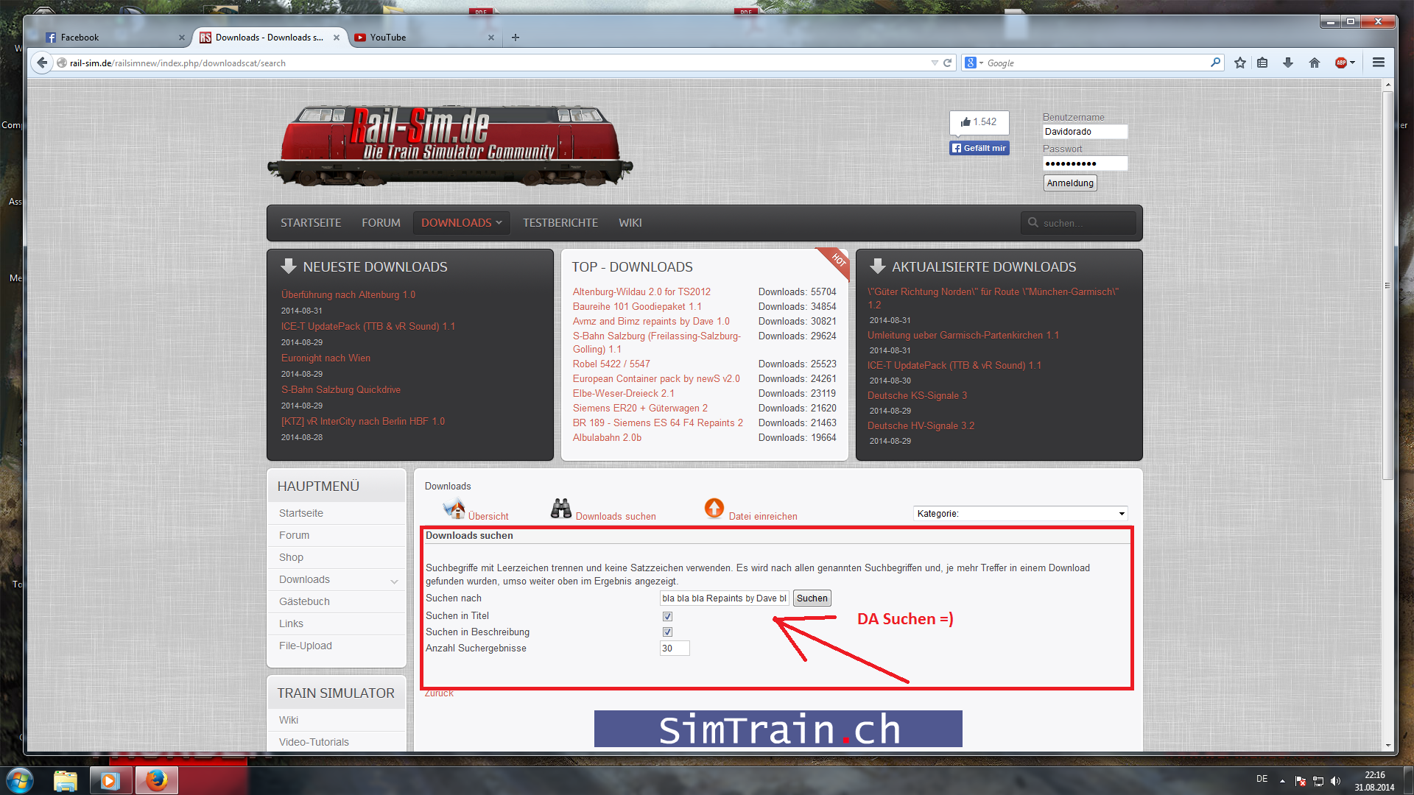Viewport: 1414px width, 795px height.
Task: Click the site search suchen field
Action: coord(1079,223)
